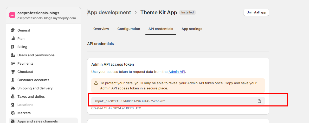
Task: Copy the Admin API access token
Action: (x=259, y=101)
